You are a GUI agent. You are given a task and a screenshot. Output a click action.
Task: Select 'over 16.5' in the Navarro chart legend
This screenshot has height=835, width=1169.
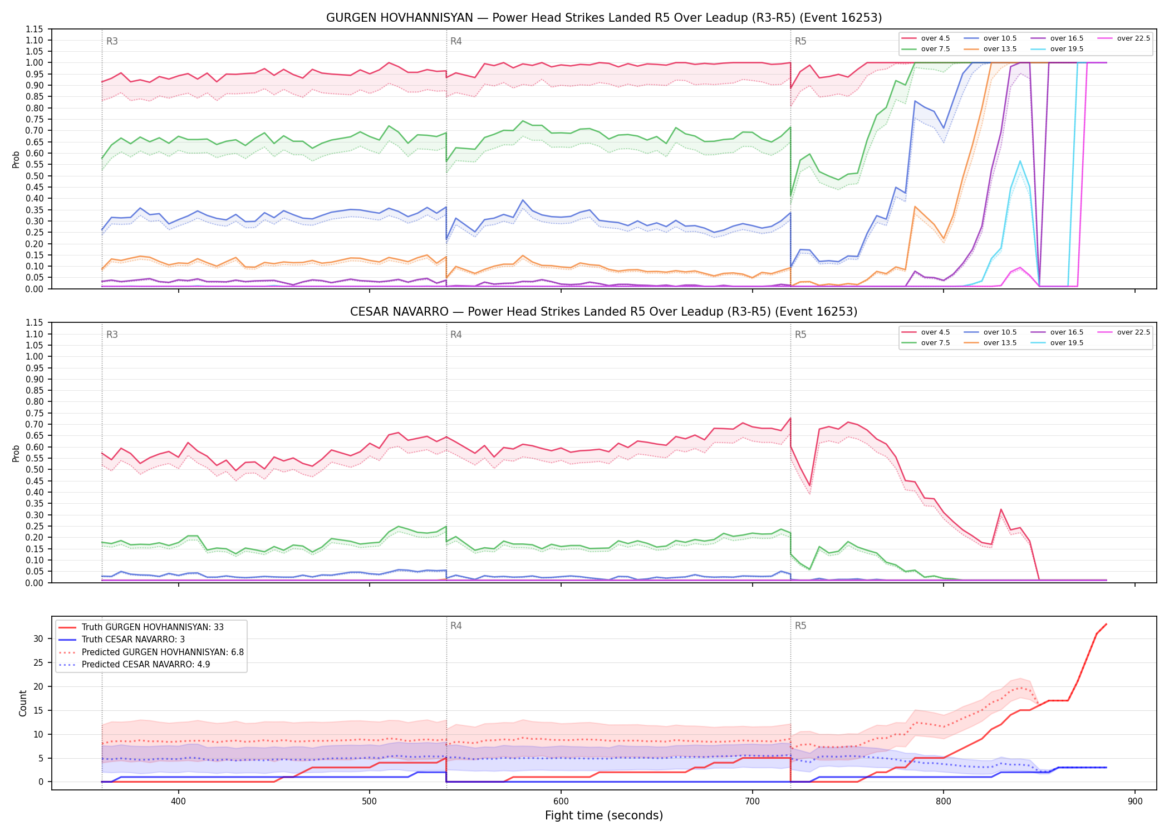click(x=1057, y=332)
